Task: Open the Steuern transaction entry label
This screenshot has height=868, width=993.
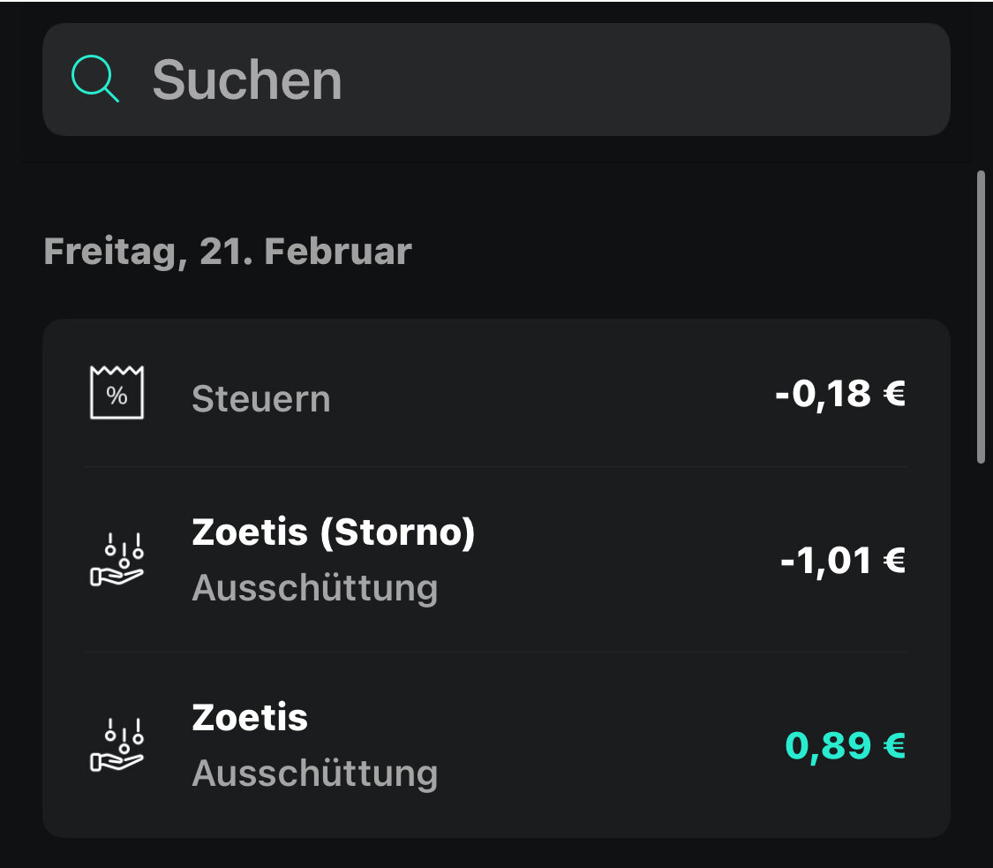Action: point(261,399)
